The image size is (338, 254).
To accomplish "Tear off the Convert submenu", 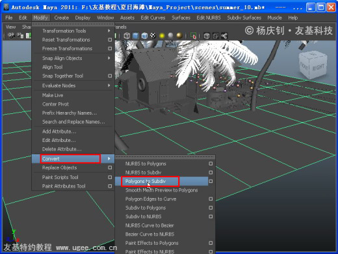I will click(x=165, y=156).
